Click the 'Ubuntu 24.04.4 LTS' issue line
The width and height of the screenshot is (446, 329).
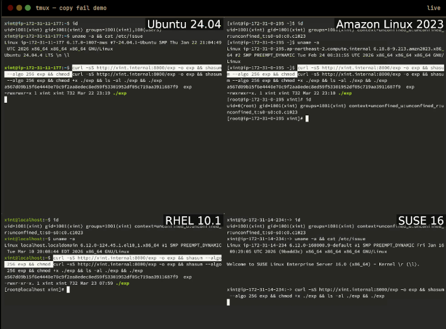coord(37,55)
